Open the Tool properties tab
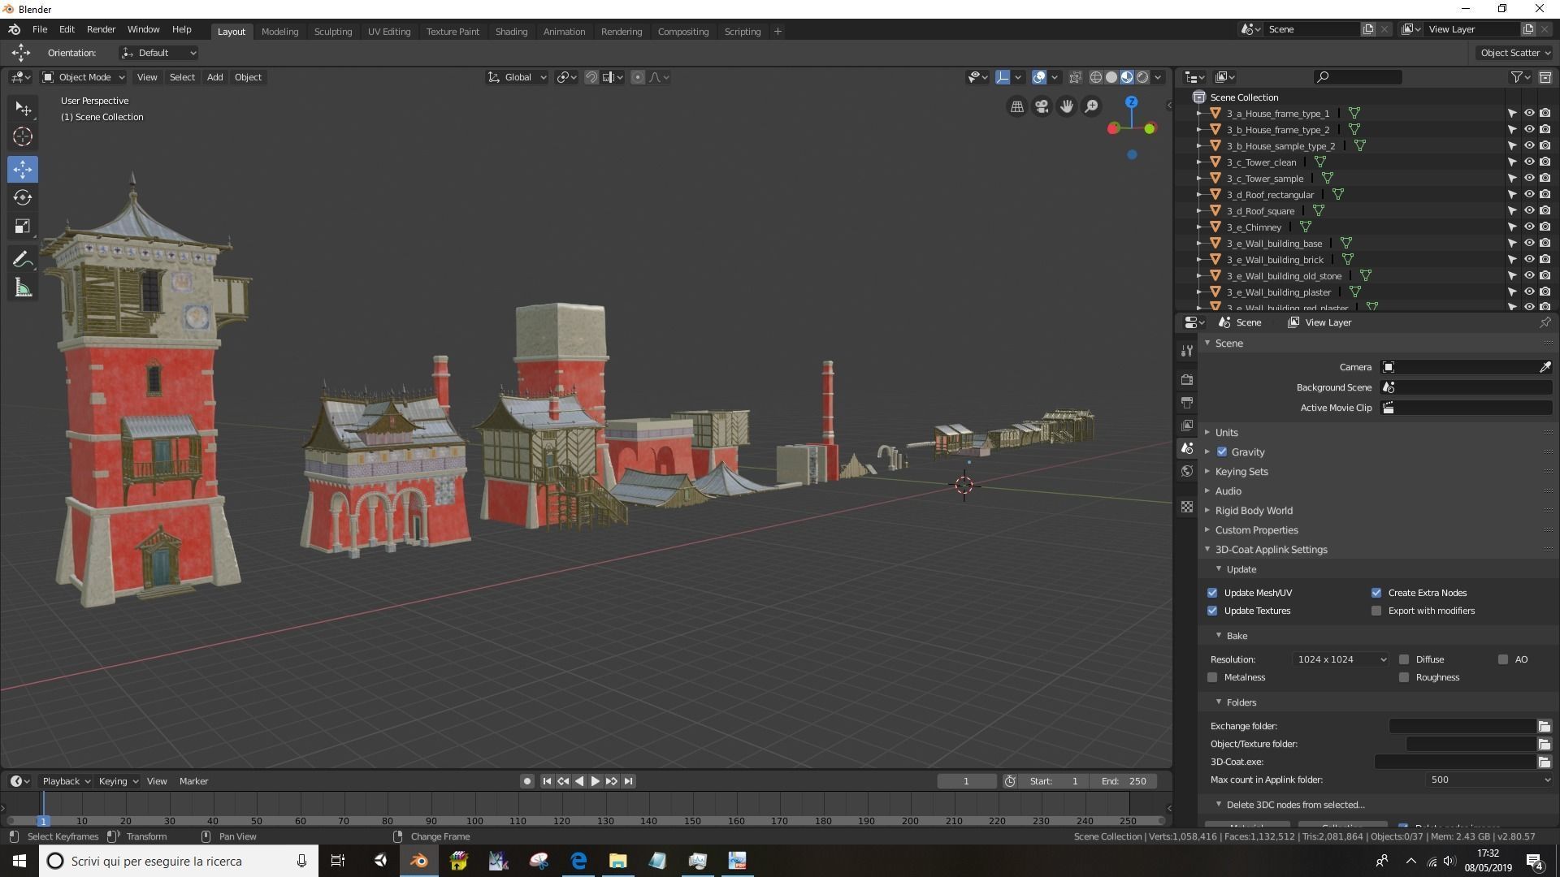The height and width of the screenshot is (877, 1560). [1187, 351]
